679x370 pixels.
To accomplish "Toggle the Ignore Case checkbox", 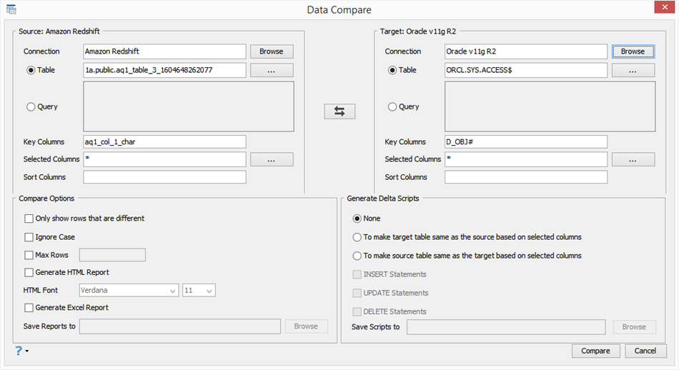I will pos(29,237).
